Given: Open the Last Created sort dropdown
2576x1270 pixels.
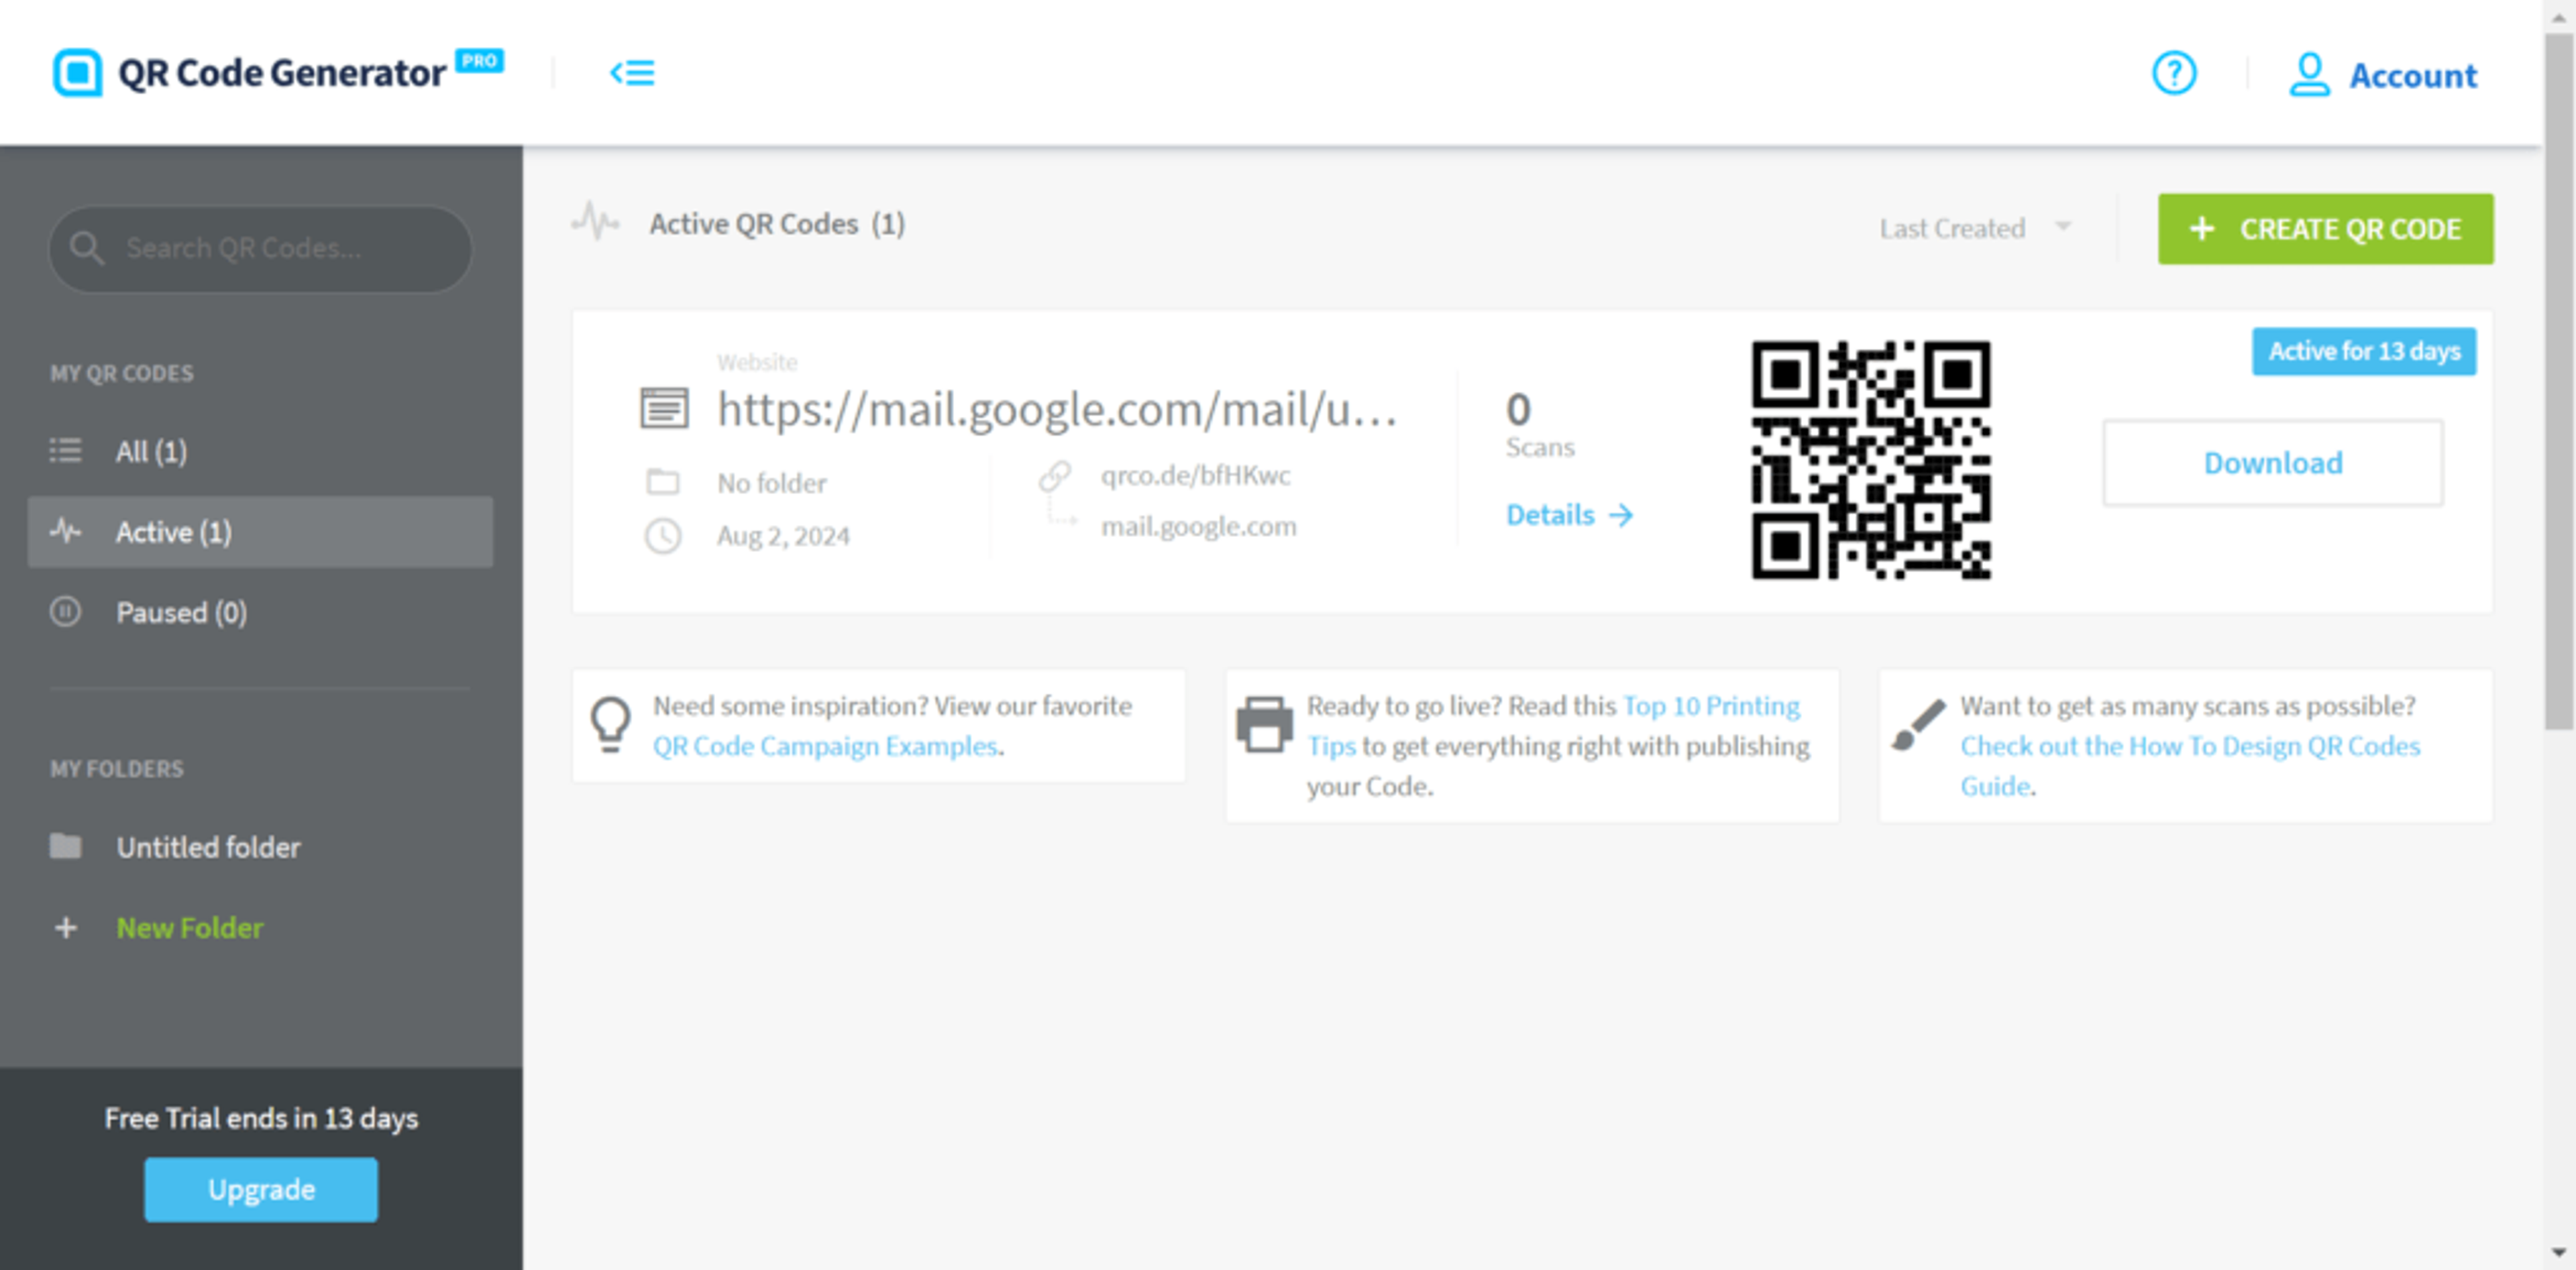Looking at the screenshot, I should (x=1975, y=229).
